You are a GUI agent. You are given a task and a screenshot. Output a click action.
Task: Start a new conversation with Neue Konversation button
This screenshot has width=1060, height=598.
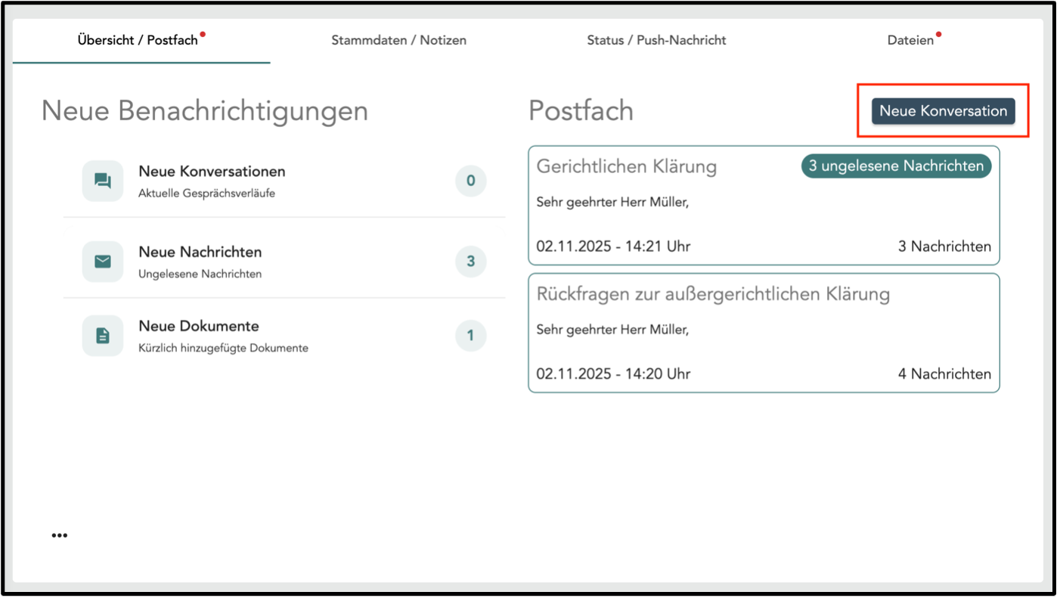click(x=943, y=111)
